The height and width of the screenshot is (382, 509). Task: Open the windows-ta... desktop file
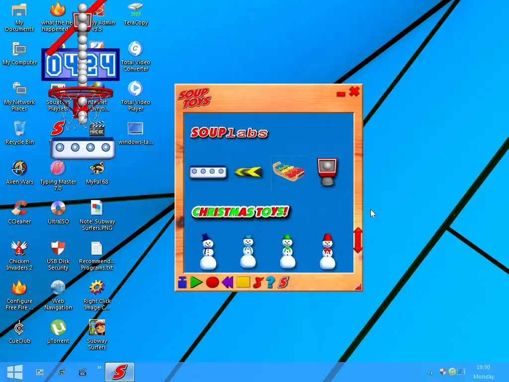tap(135, 133)
